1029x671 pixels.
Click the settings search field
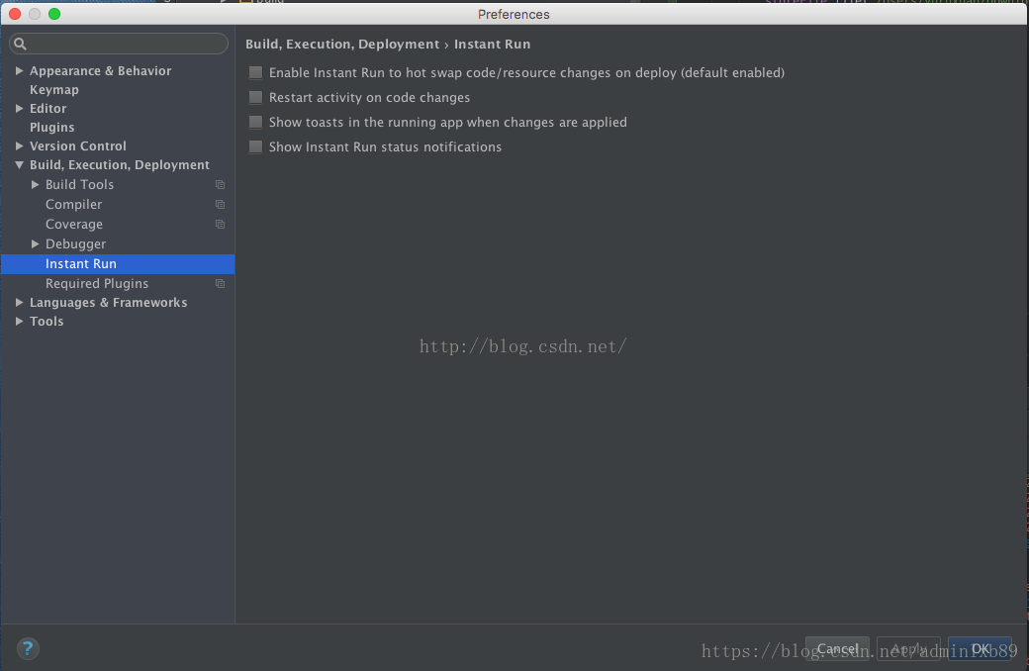click(x=119, y=44)
